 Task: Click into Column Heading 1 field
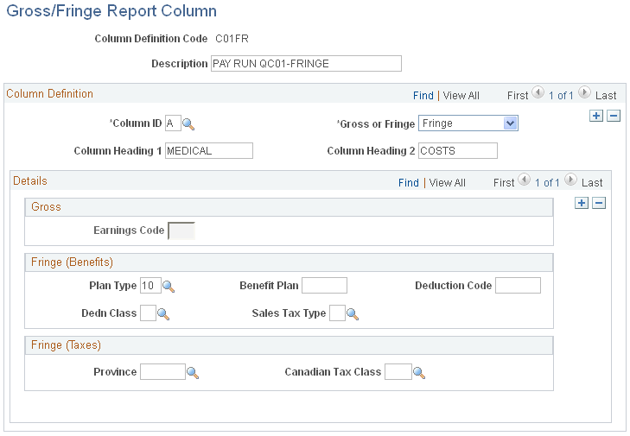click(x=209, y=150)
